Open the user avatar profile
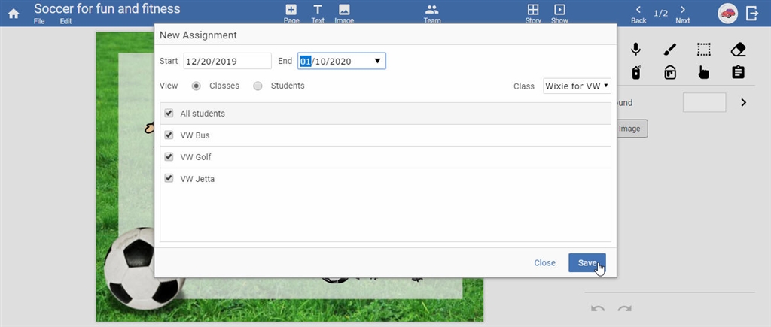Viewport: 771px width, 327px height. pos(728,14)
